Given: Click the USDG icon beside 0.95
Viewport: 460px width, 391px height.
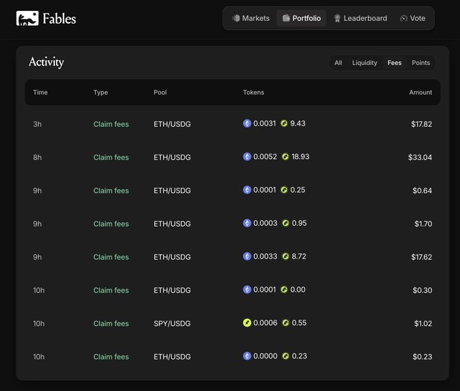Looking at the screenshot, I should pos(285,223).
